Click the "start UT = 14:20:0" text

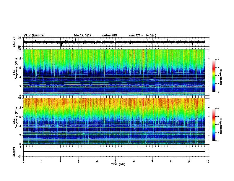143,35
